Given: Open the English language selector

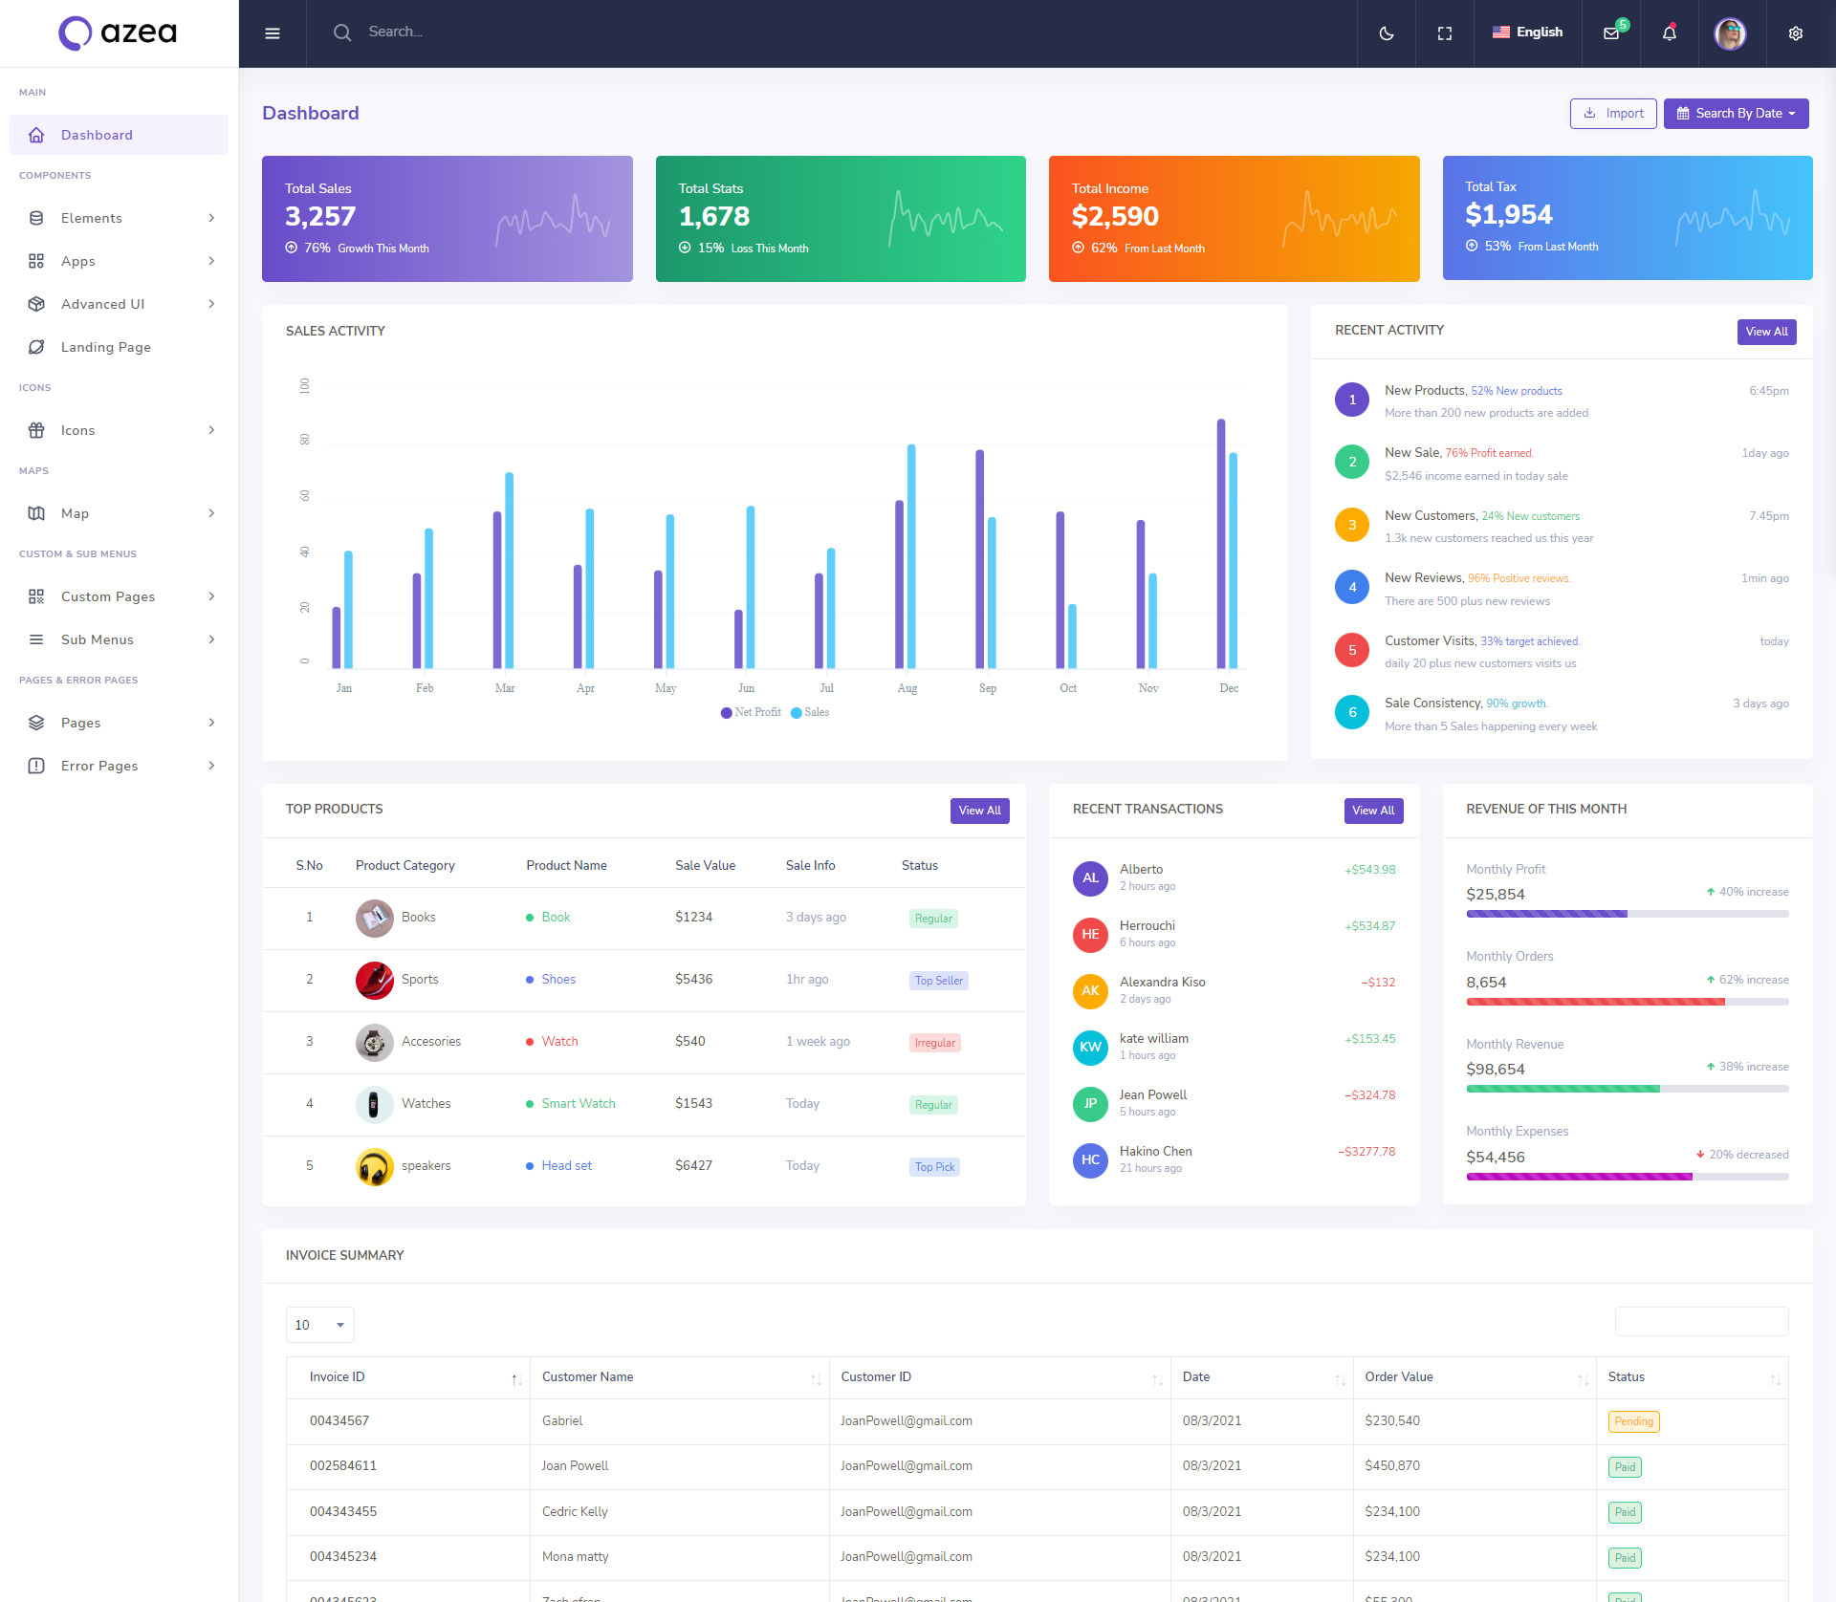Looking at the screenshot, I should [x=1527, y=32].
